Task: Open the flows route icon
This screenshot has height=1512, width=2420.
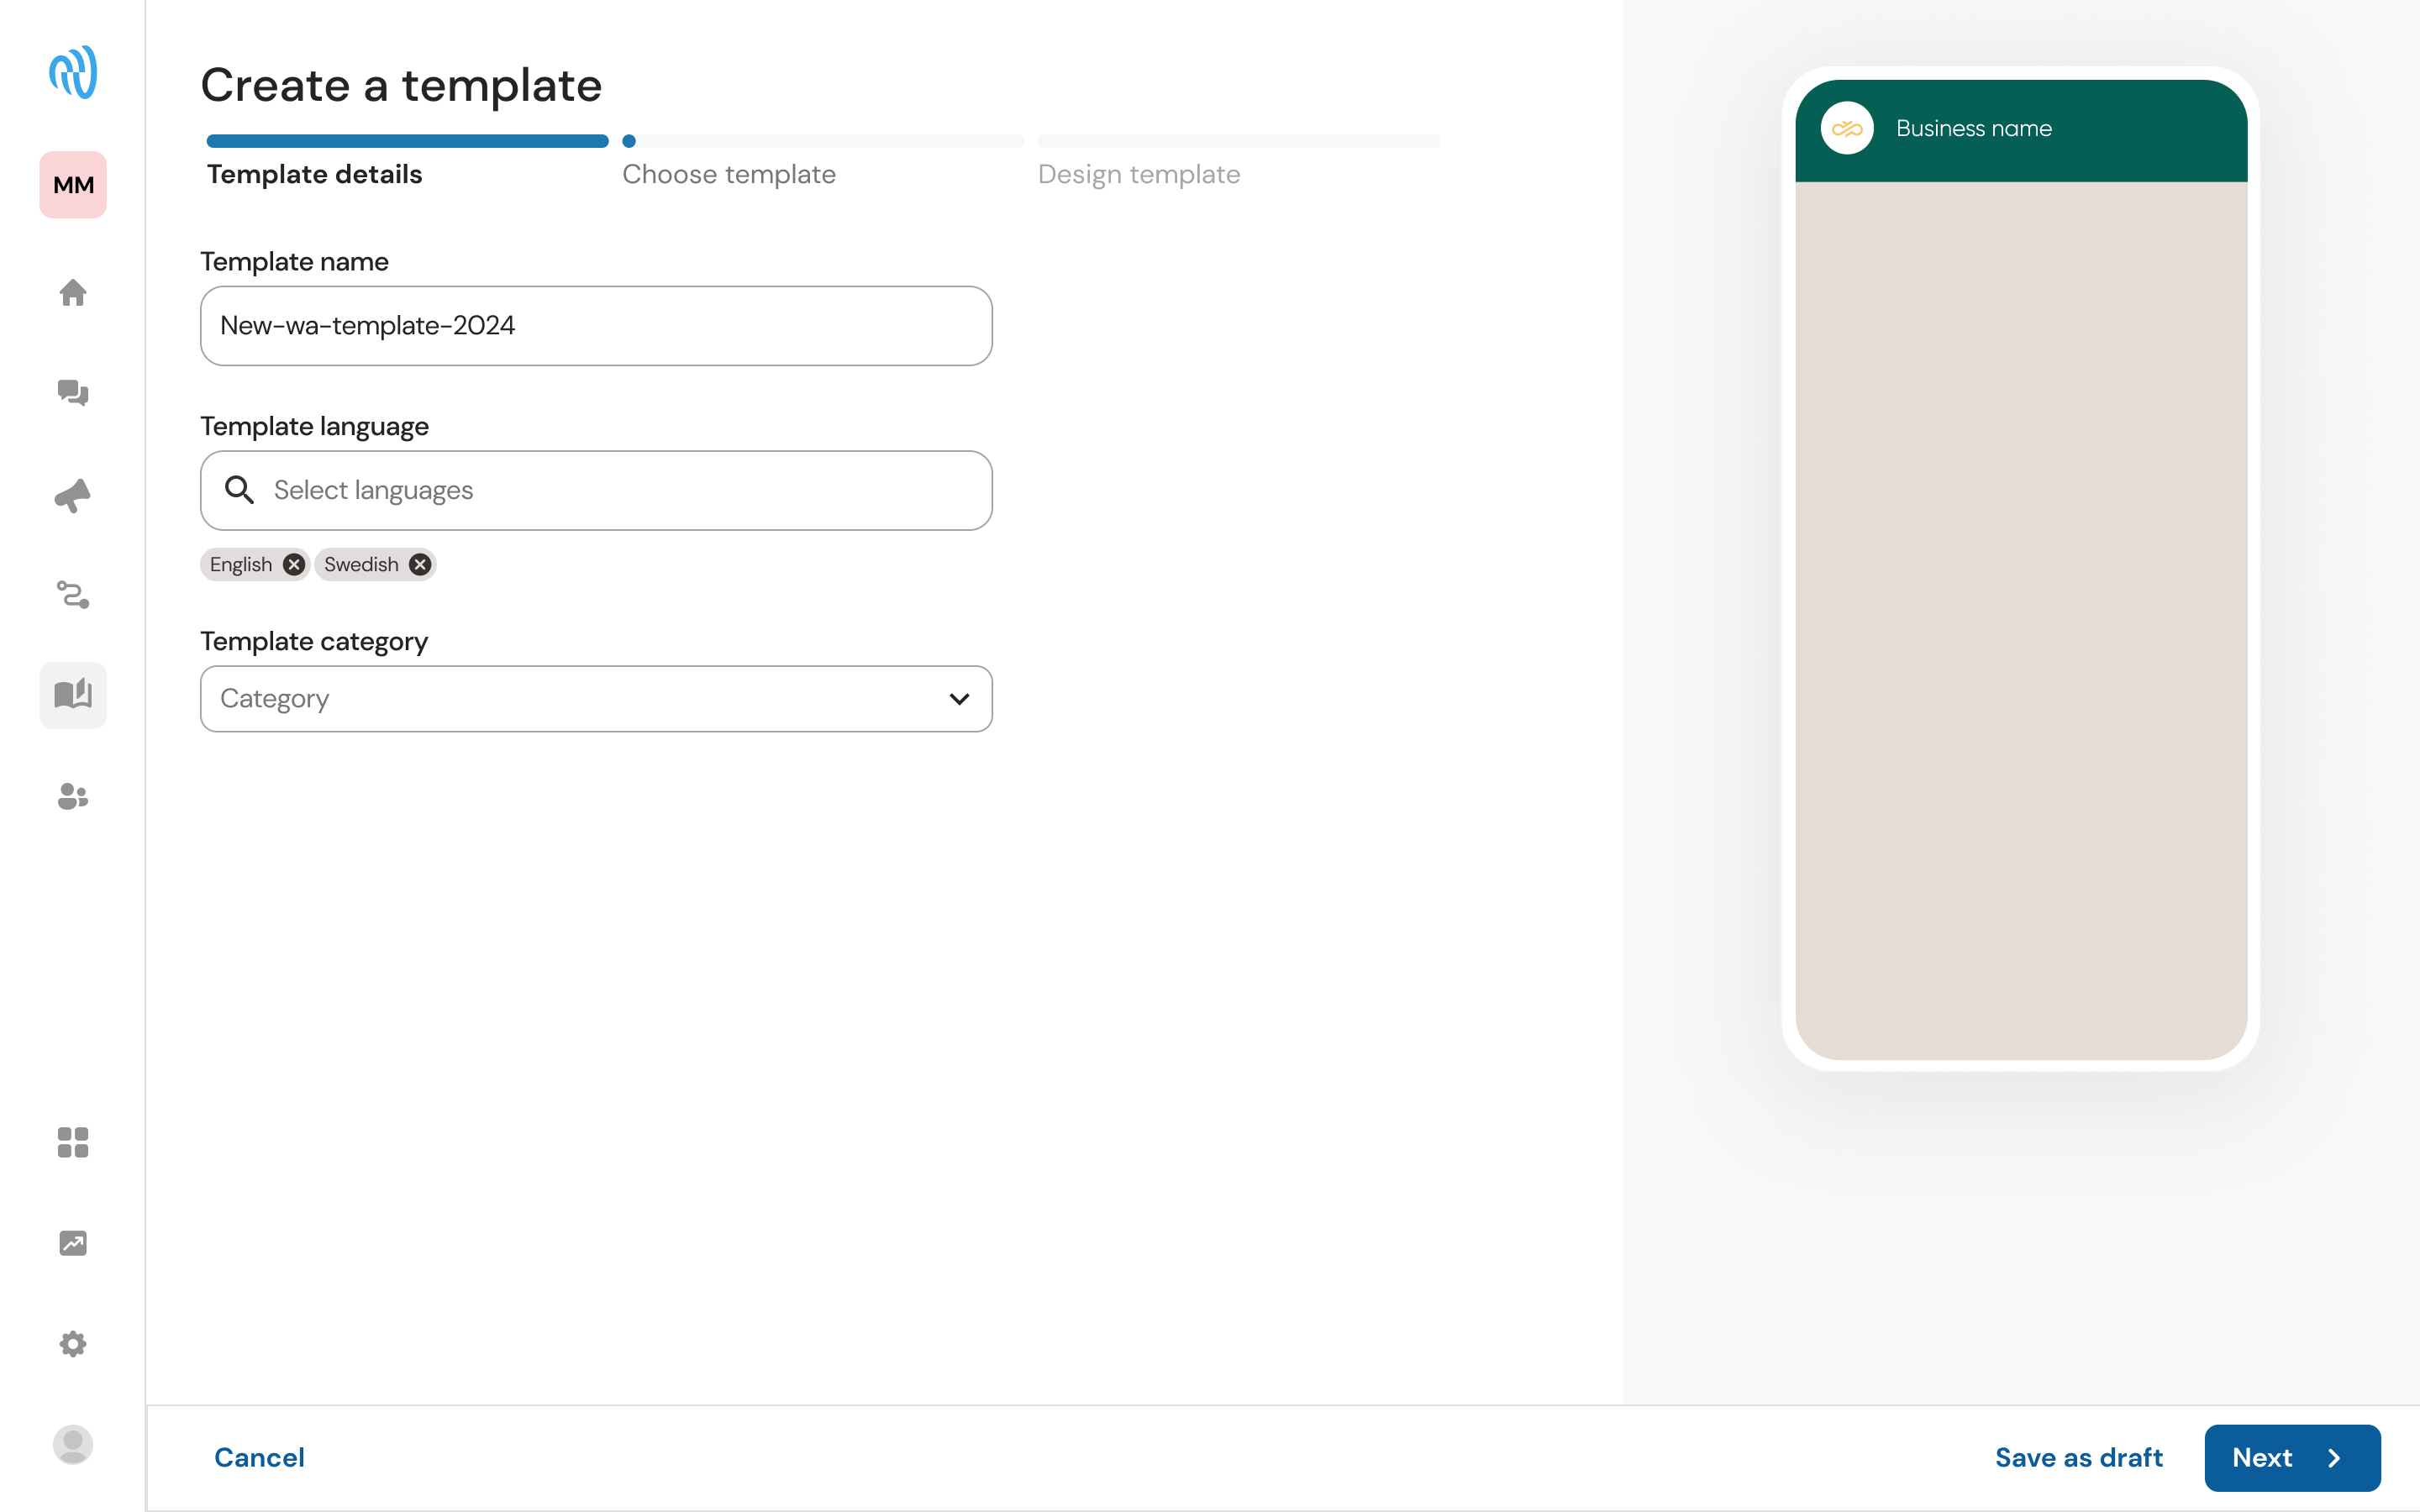Action: (x=73, y=595)
